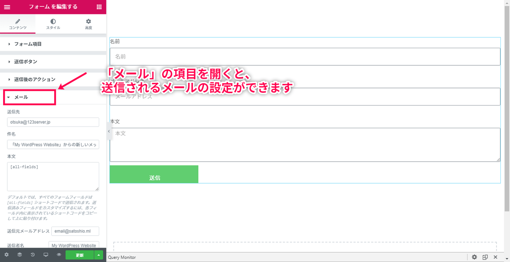
Task: Open Responsive mode monitor icon
Action: [x=46, y=255]
